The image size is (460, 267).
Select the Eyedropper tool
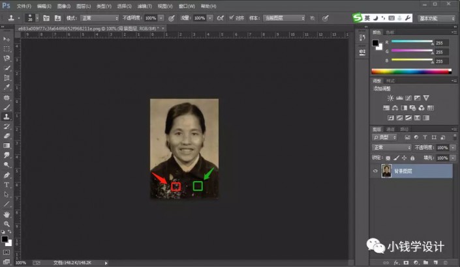[x=7, y=87]
